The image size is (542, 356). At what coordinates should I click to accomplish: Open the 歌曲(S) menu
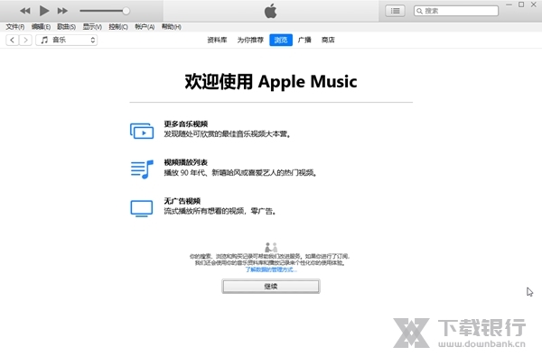point(66,26)
